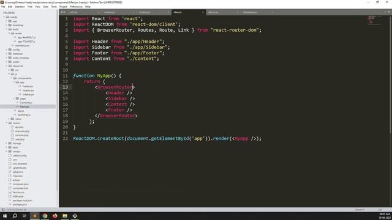Viewport: 392px width, 220px height.
Task: Open the Edit menu
Action: pyautogui.click(x=10, y=7)
